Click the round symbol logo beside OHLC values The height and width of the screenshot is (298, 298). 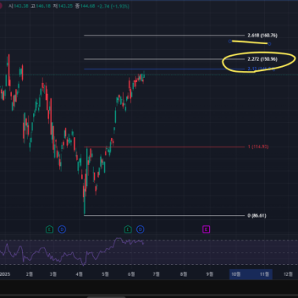1,6
